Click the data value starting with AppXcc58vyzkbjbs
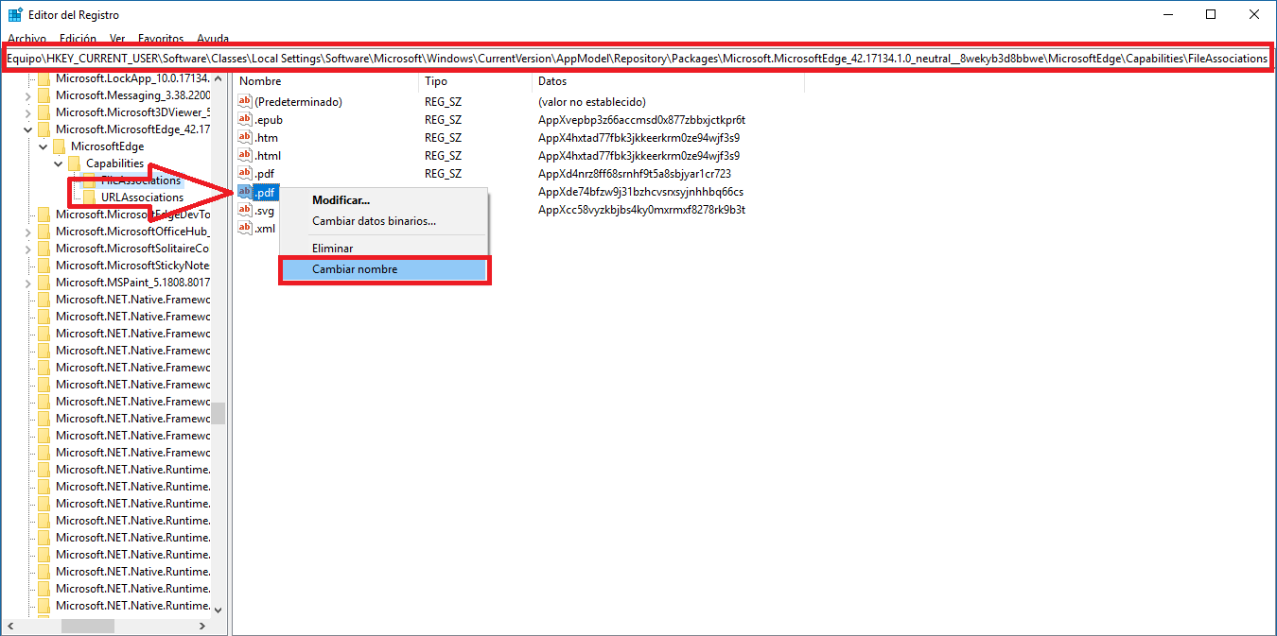The height and width of the screenshot is (636, 1277). pyautogui.click(x=641, y=210)
